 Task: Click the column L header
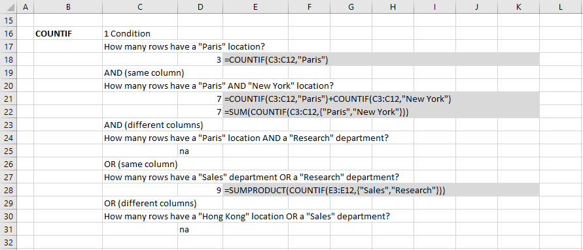(561, 7)
